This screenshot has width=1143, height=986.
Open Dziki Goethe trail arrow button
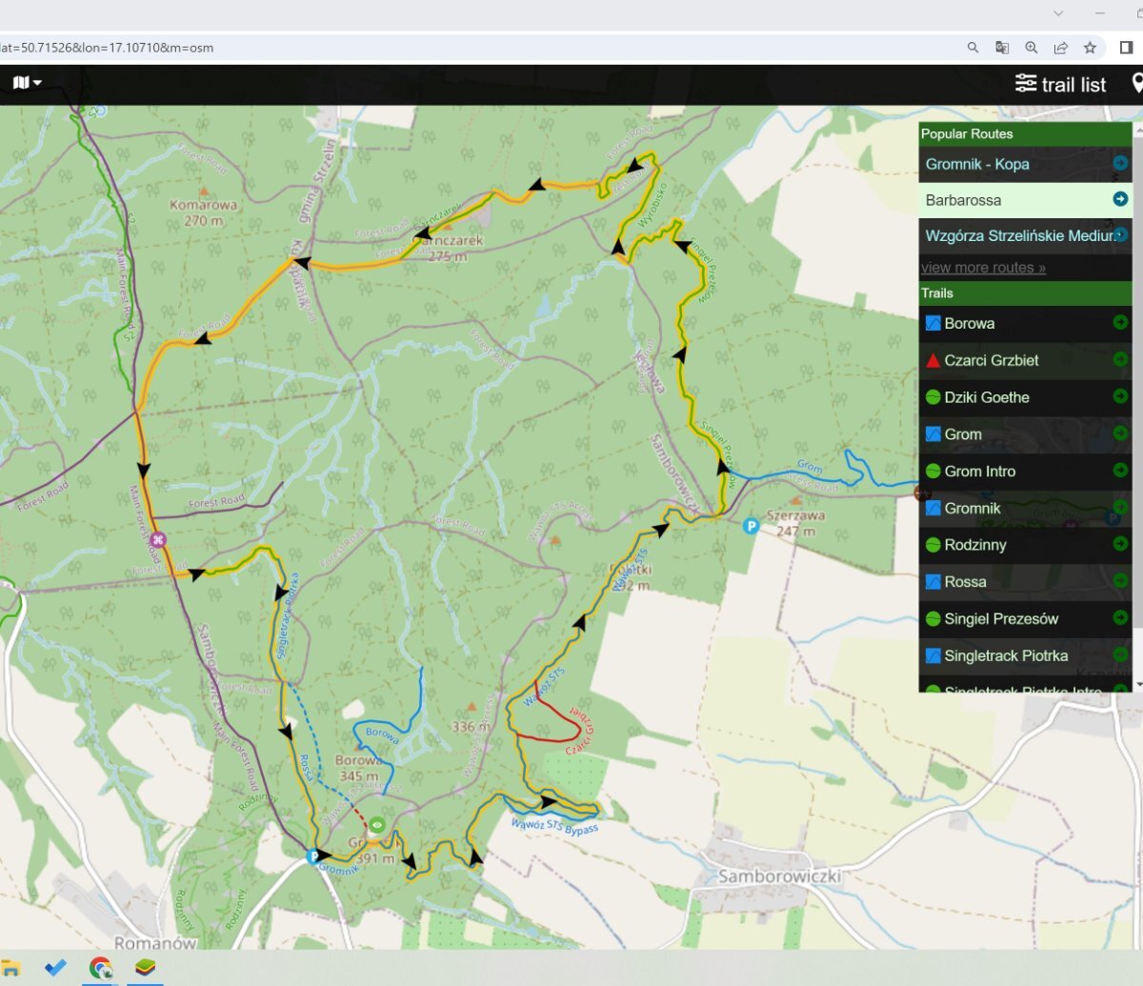tap(1120, 396)
